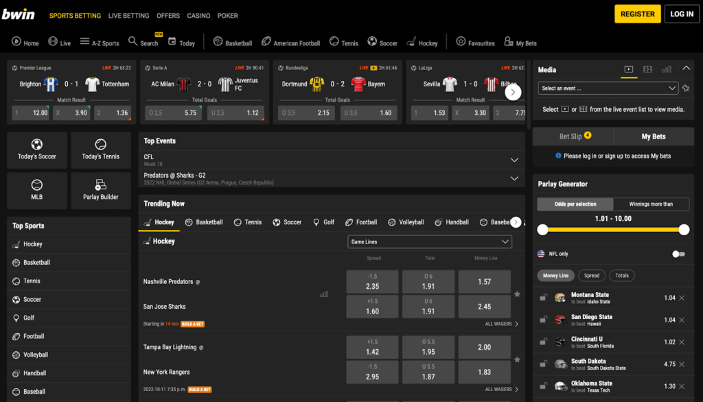The image size is (703, 402).
Task: Open Parlay Builder shortcut tile
Action: pyautogui.click(x=100, y=190)
